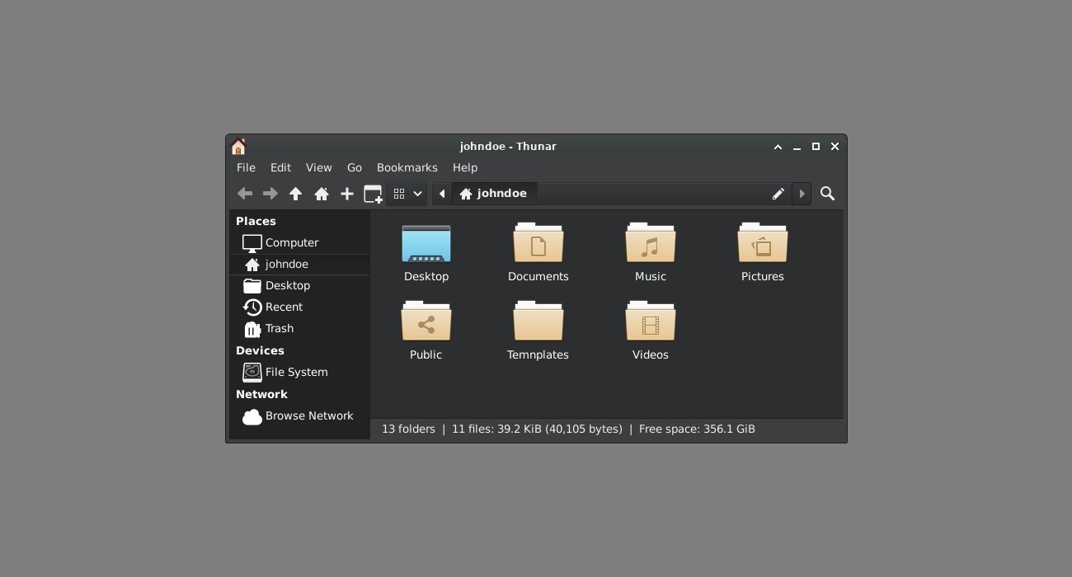Select Computer in the Places sidebar
Image resolution: width=1072 pixels, height=577 pixels.
point(299,242)
